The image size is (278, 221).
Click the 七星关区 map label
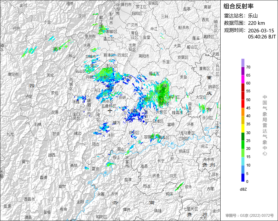(191, 209)
